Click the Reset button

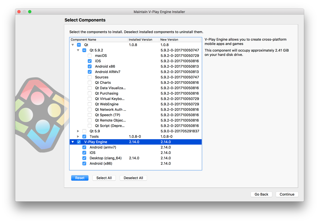click(80, 178)
